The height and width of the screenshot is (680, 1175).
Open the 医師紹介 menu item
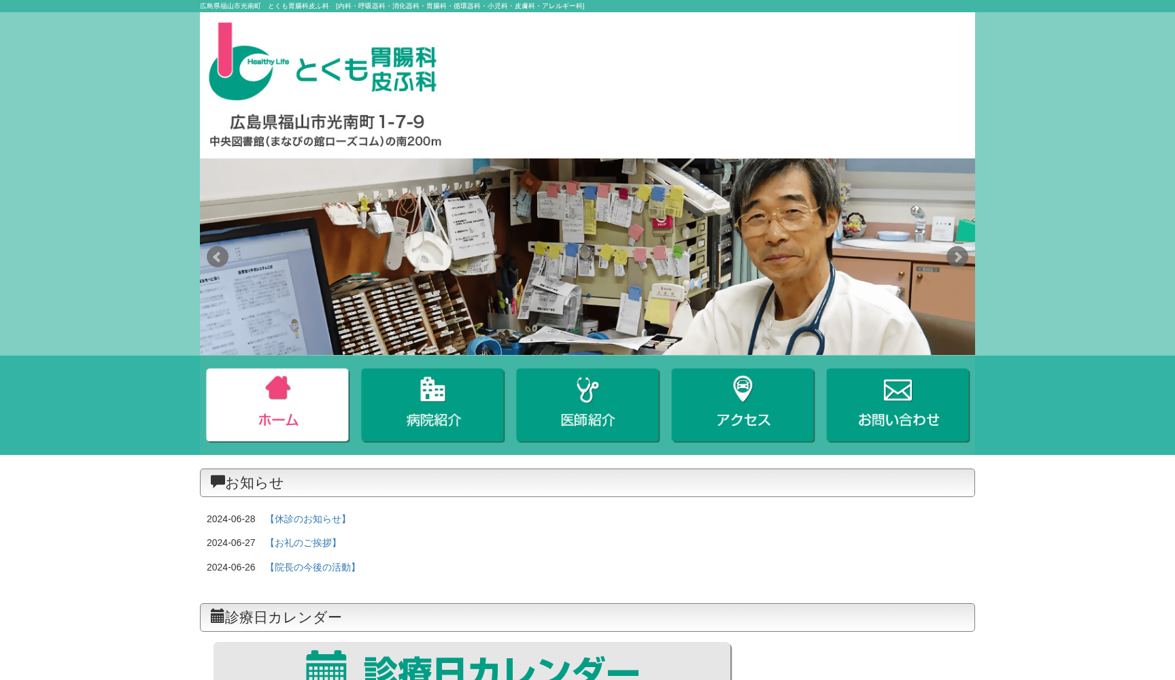tap(587, 405)
